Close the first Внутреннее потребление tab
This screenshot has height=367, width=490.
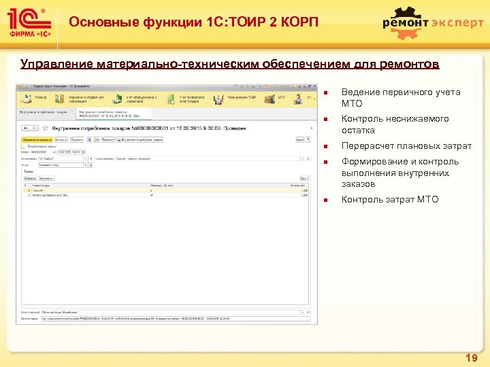[72, 111]
